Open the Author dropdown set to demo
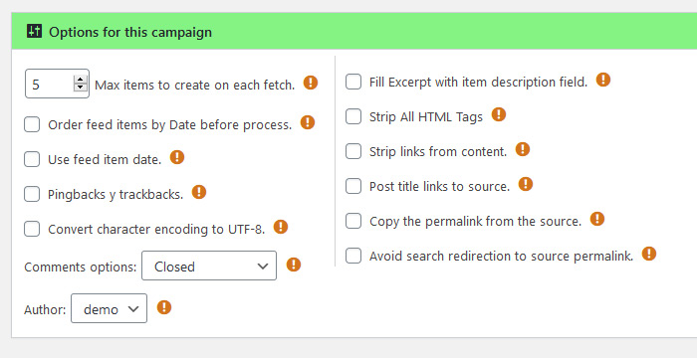The width and height of the screenshot is (697, 358). (x=109, y=308)
